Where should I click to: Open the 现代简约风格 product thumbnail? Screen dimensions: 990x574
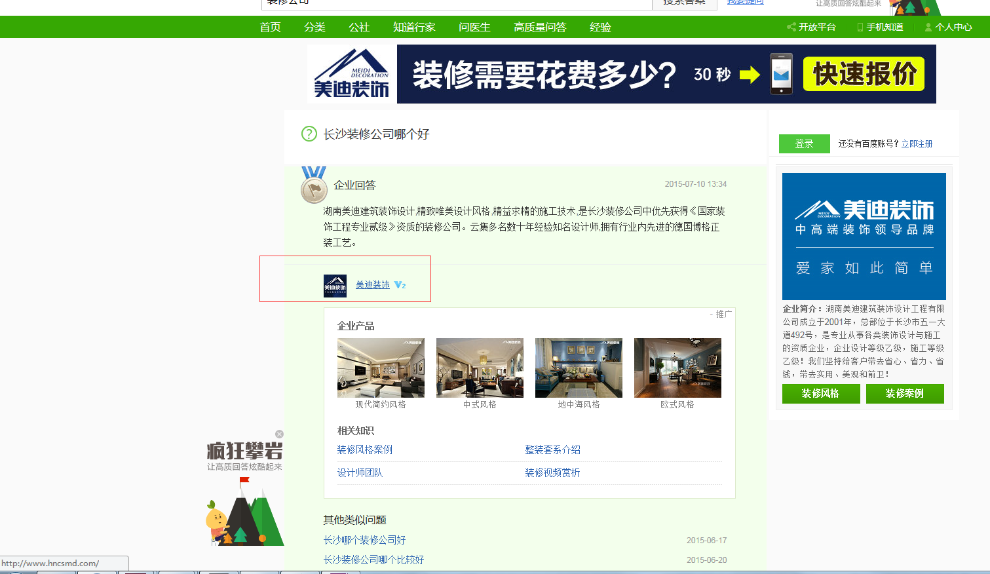click(x=381, y=368)
